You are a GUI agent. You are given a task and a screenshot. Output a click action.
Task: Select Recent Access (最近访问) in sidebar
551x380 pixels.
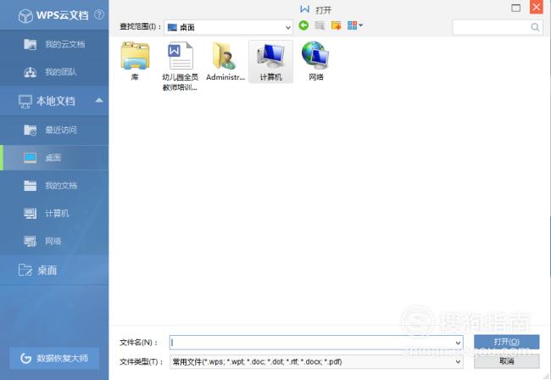[54, 130]
